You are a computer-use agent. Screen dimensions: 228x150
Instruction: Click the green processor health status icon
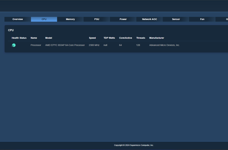pyautogui.click(x=14, y=45)
